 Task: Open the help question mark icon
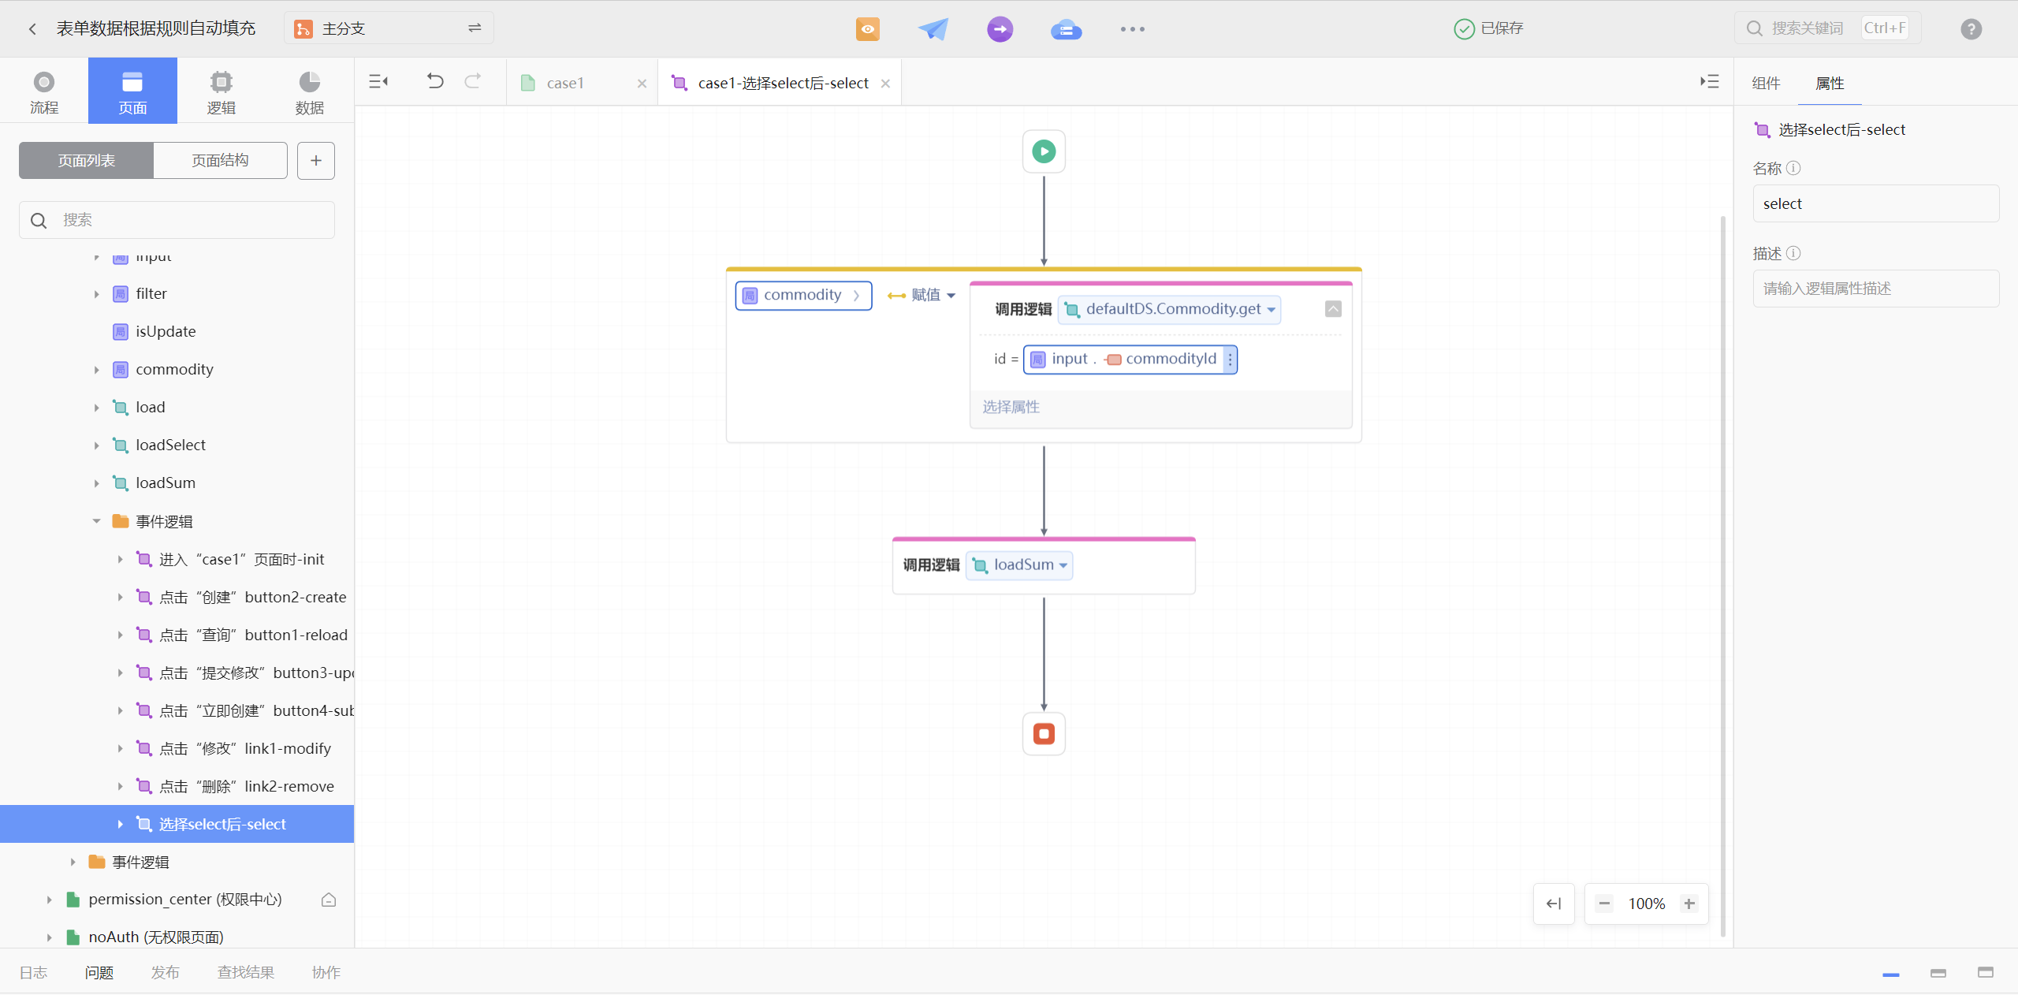(1971, 29)
